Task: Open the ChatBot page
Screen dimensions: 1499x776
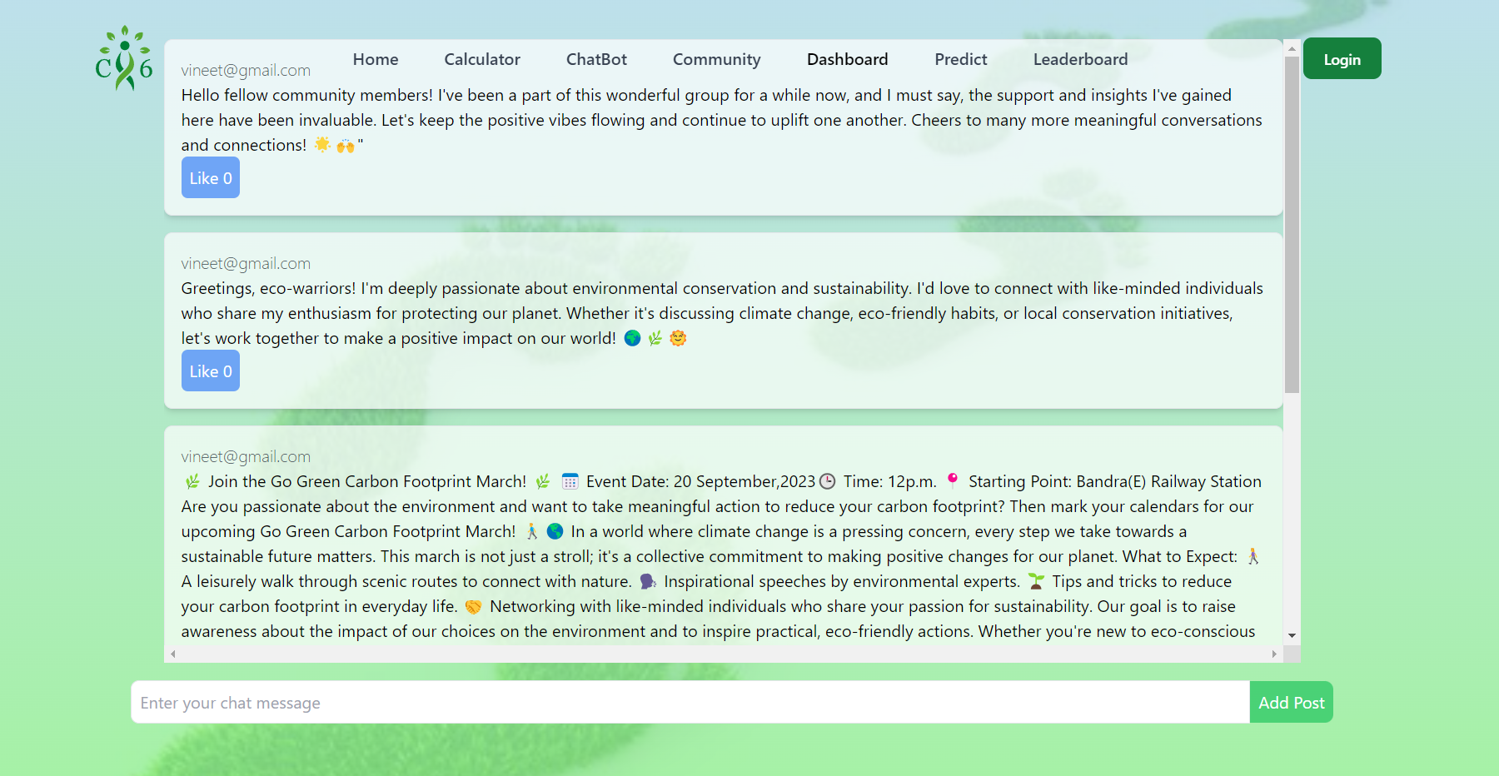Action: point(596,59)
